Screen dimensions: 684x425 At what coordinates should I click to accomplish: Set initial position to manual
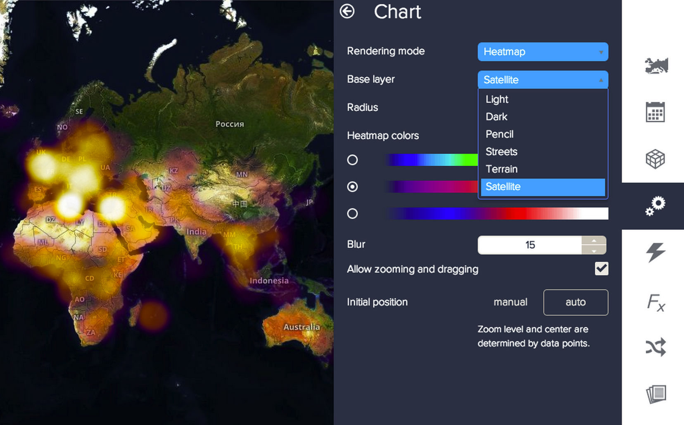coord(511,302)
